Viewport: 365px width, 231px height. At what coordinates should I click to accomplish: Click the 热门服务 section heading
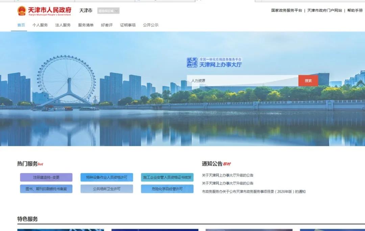pos(27,164)
